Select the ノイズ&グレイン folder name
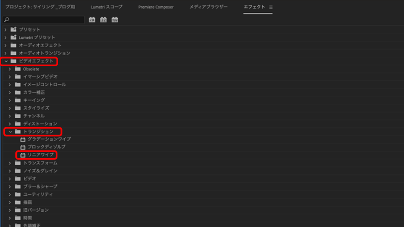Screen dimensions: 404x227 point(40,171)
